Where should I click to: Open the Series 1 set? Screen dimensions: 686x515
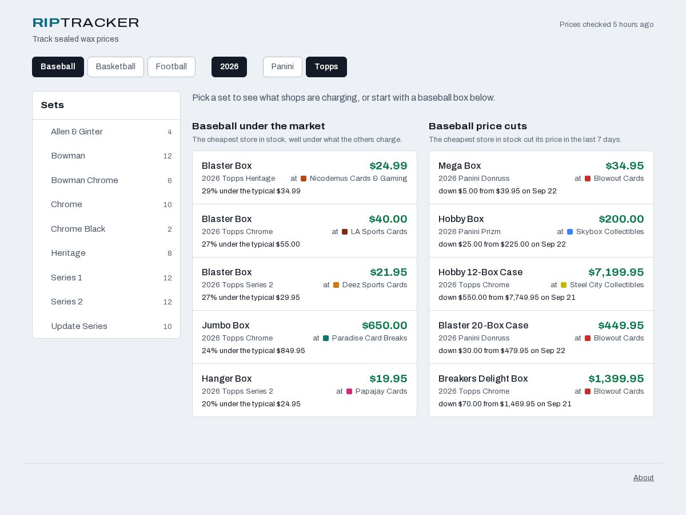click(x=106, y=278)
